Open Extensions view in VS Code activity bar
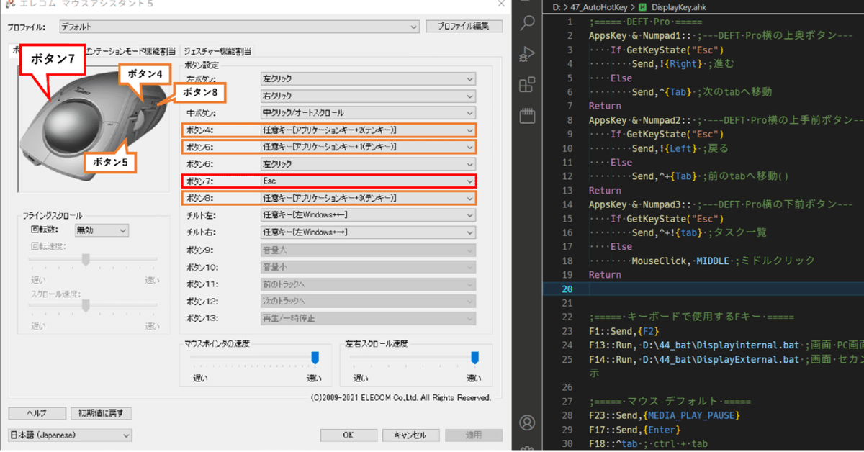This screenshot has width=864, height=452. 527,86
